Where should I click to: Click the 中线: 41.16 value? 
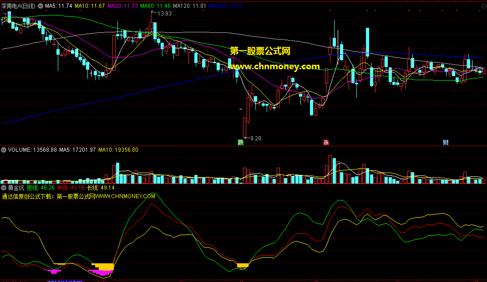[x=71, y=188]
